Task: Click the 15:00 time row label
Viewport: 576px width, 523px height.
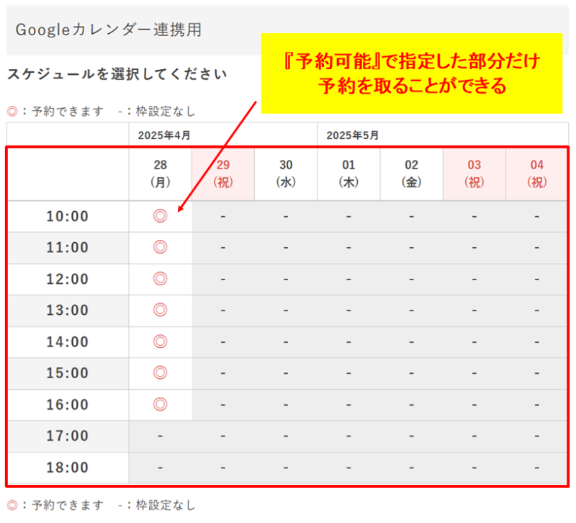Action: [x=68, y=373]
